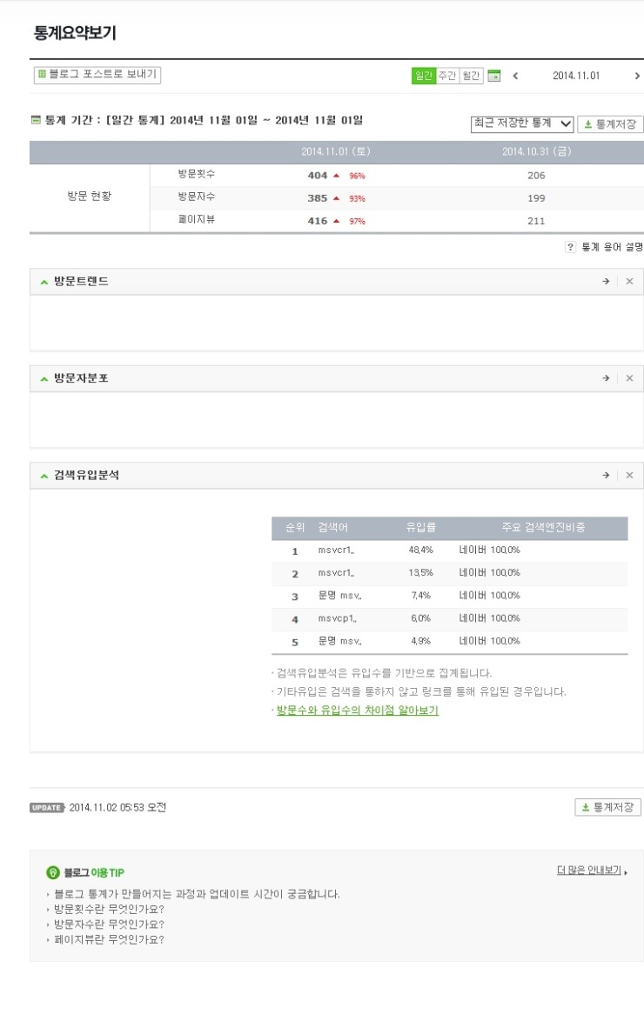Collapse the 검색유입분석 panel
The height and width of the screenshot is (1021, 644).
click(44, 476)
